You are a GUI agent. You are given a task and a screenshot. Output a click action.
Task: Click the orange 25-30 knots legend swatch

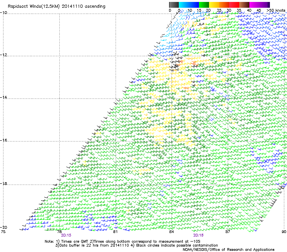point(224,5)
